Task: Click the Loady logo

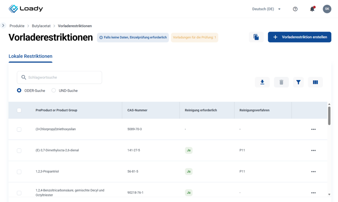Action: coord(26,9)
